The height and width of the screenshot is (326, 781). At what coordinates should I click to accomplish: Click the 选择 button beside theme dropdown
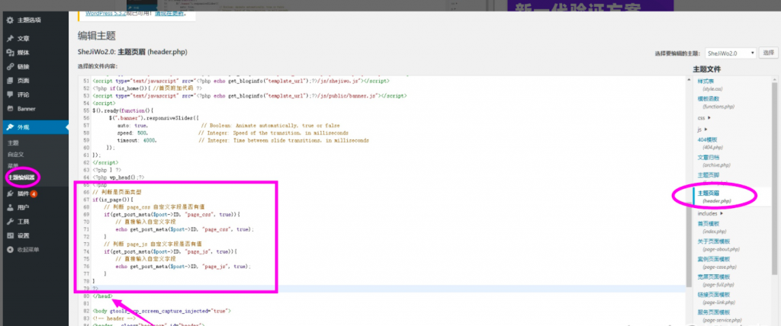769,53
